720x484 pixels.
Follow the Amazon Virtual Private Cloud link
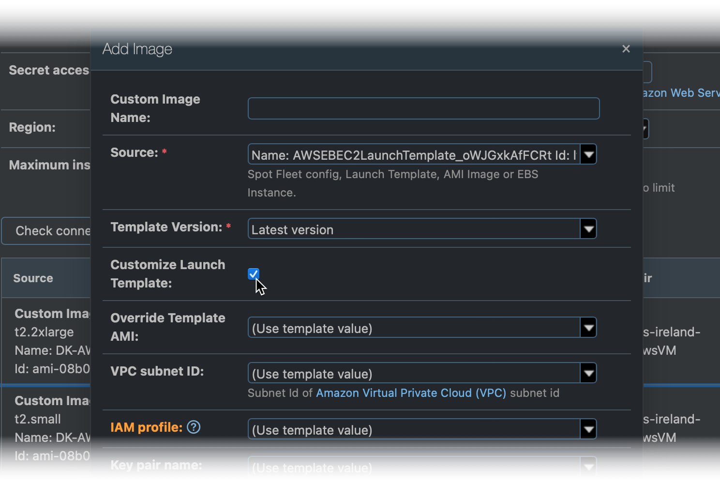coord(411,393)
